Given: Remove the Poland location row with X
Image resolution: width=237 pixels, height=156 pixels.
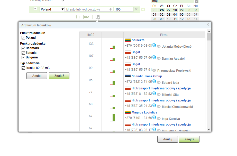Looking at the screenshot, I should coord(136,9).
